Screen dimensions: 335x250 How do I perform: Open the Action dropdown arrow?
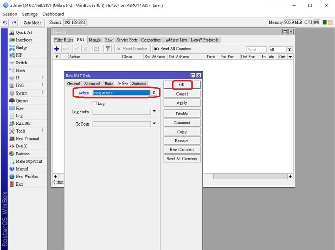(x=154, y=93)
